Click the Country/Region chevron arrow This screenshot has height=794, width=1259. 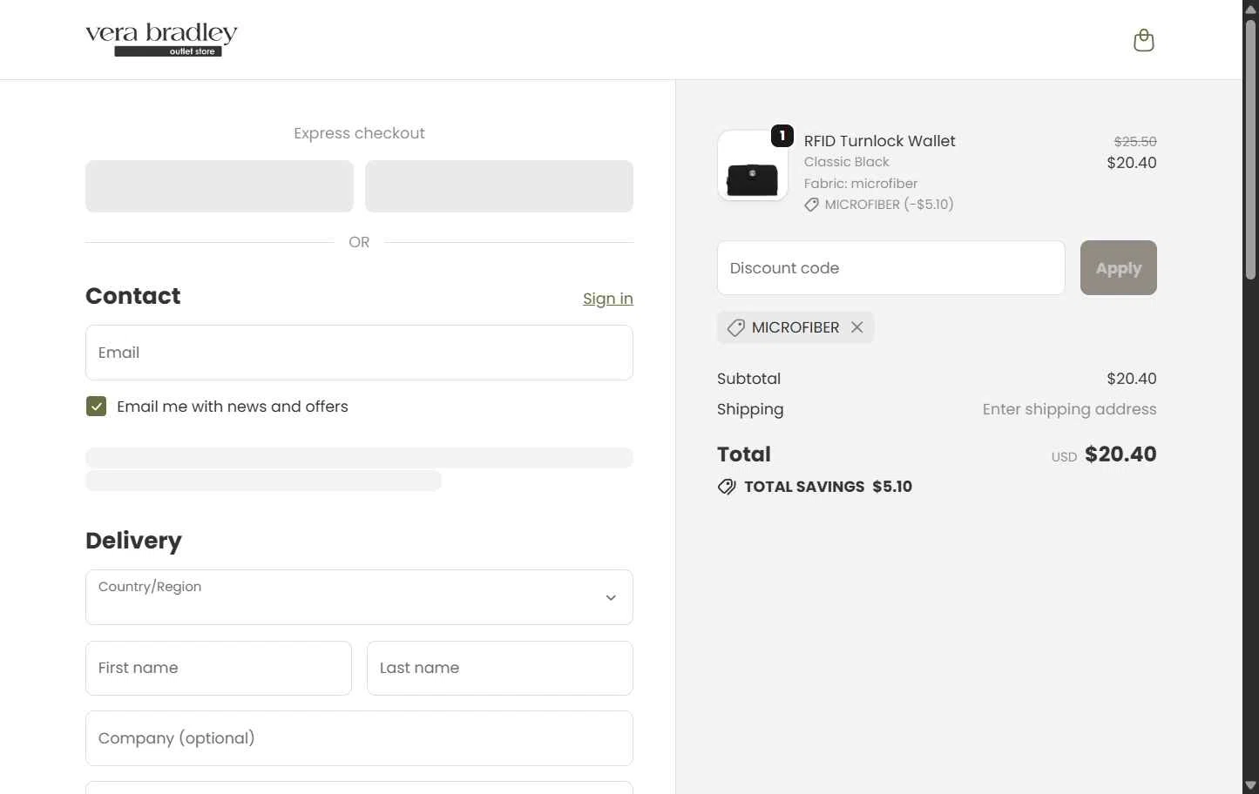point(611,598)
